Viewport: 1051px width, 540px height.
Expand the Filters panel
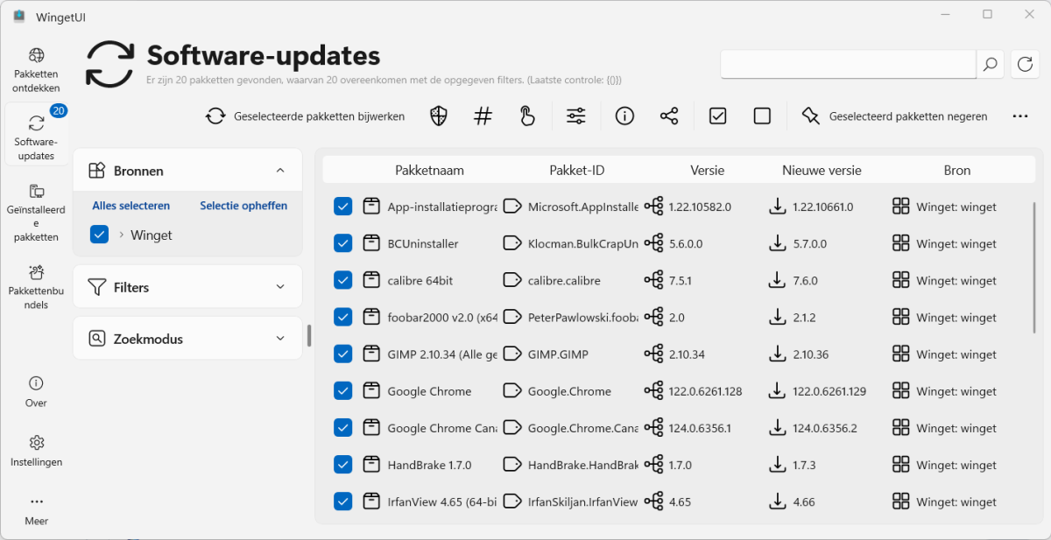click(x=280, y=287)
